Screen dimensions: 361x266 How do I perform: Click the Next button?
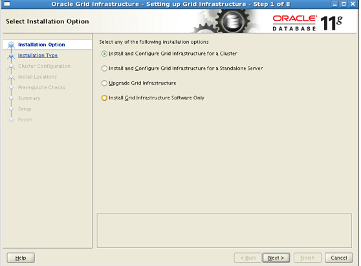pos(276,258)
